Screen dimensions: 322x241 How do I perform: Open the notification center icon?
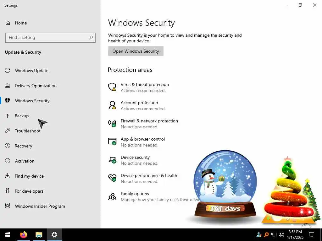(312, 235)
